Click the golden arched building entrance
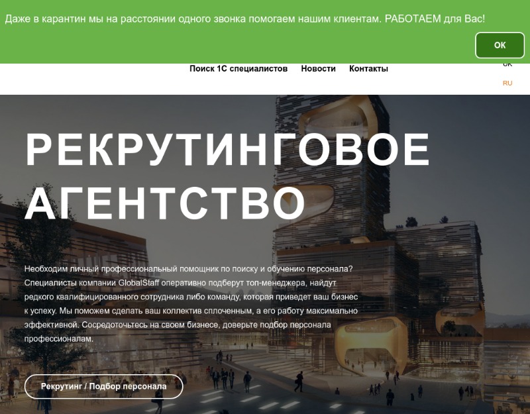This screenshot has height=414, width=530. pyautogui.click(x=370, y=344)
